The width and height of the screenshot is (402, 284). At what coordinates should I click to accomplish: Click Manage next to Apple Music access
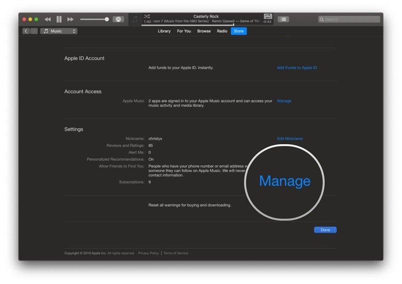click(x=284, y=101)
